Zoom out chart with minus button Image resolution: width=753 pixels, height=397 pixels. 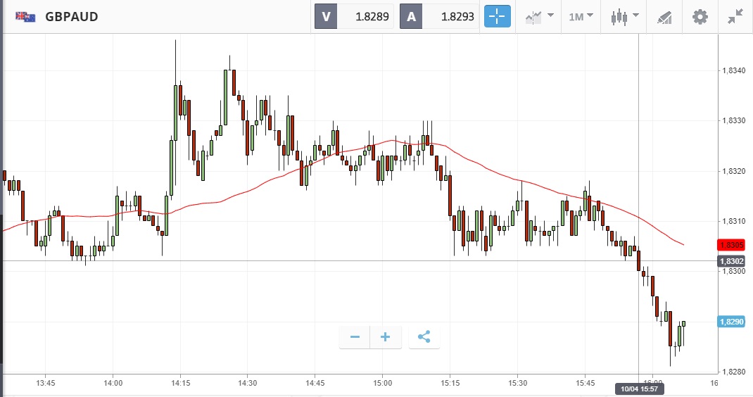click(x=355, y=337)
